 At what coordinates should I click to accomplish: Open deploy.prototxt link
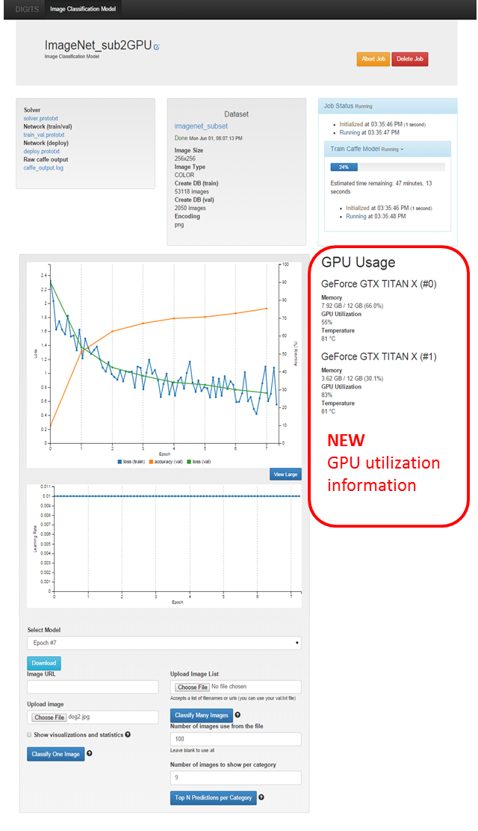42,151
